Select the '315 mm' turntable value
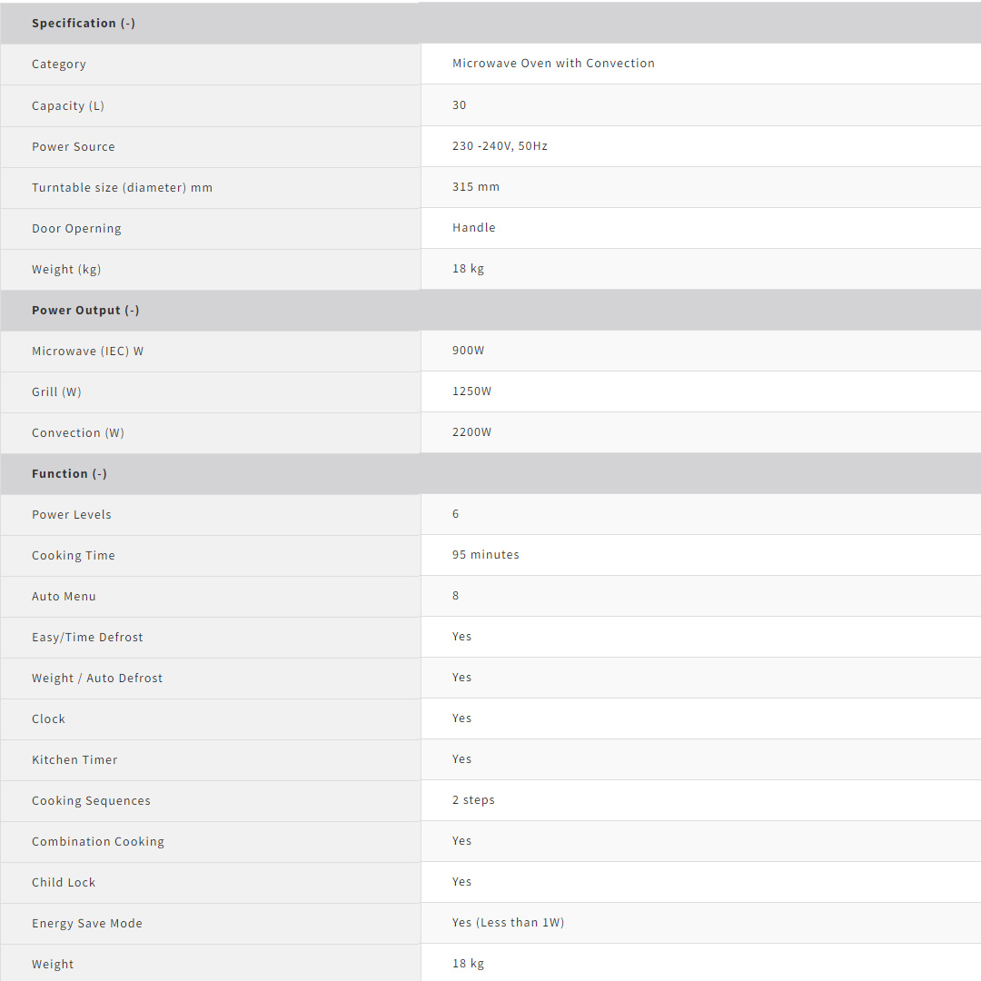981x981 pixels. 476,186
